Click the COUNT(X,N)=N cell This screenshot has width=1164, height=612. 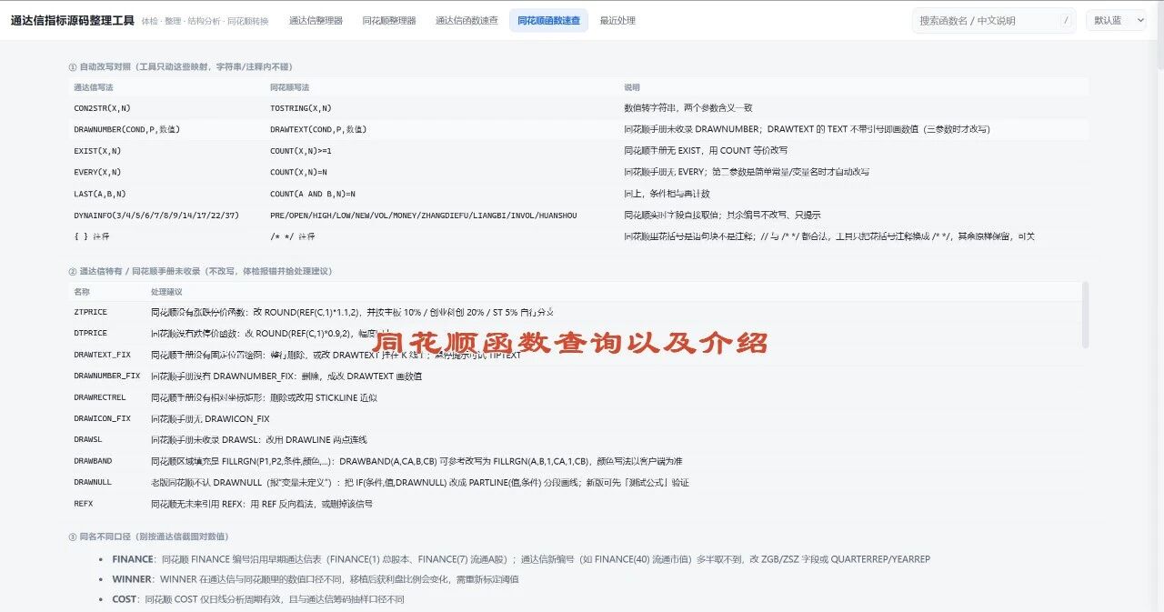[x=298, y=172]
